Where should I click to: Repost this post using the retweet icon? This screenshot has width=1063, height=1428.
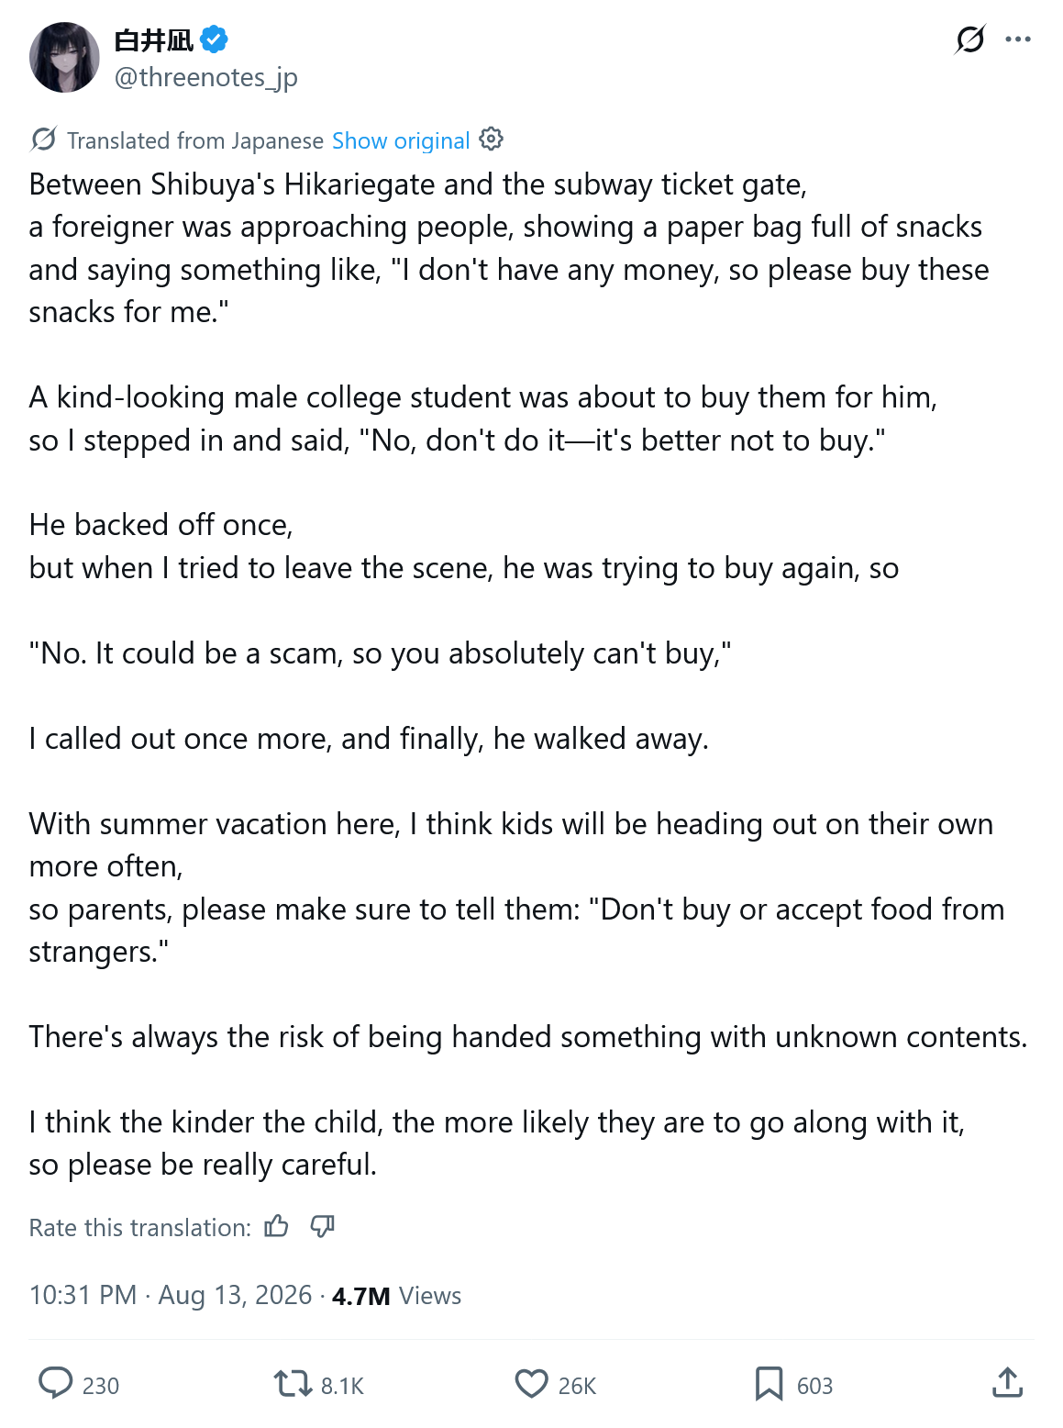(293, 1383)
